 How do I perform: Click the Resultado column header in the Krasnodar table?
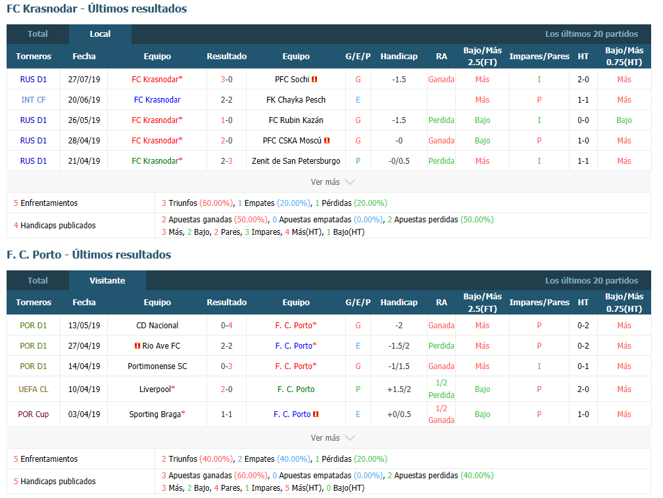click(227, 56)
